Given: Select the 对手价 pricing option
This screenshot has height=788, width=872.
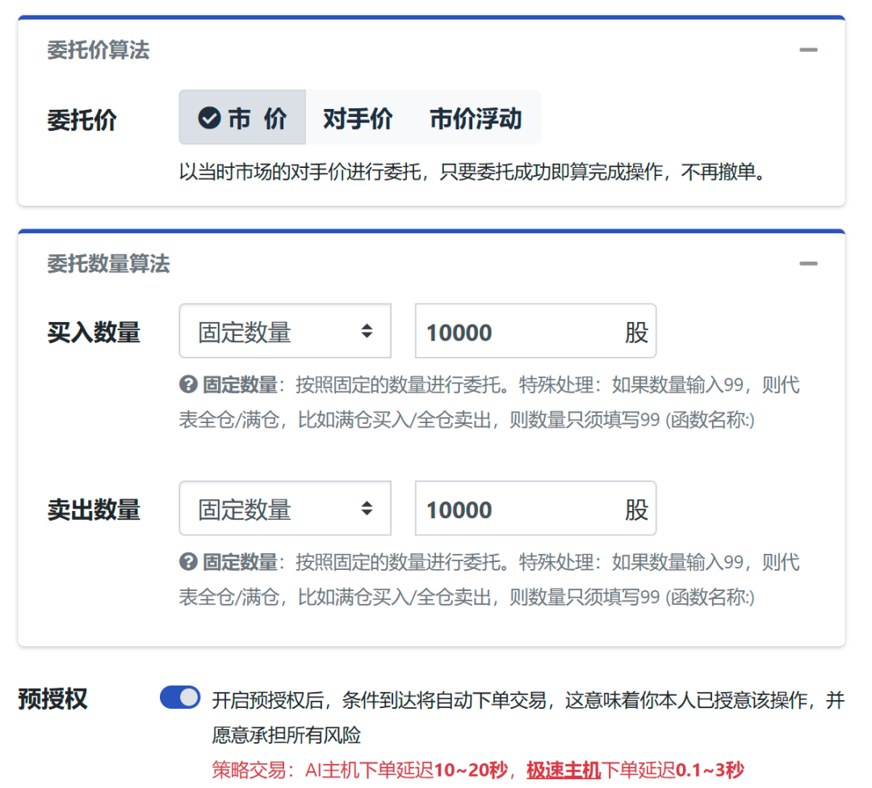Looking at the screenshot, I should [358, 119].
